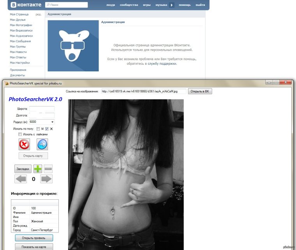Image resolution: width=296 pixels, height=250 pixels.
Task: Click the 'Закладки' bookmarks button
Action: click(x=23, y=169)
